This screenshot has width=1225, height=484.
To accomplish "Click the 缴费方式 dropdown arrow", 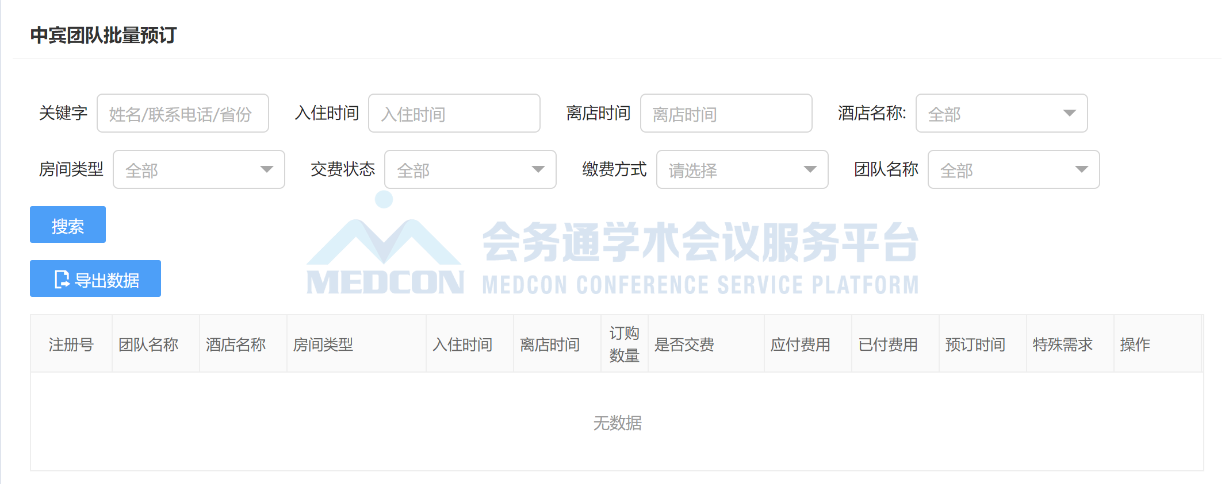I will point(810,169).
